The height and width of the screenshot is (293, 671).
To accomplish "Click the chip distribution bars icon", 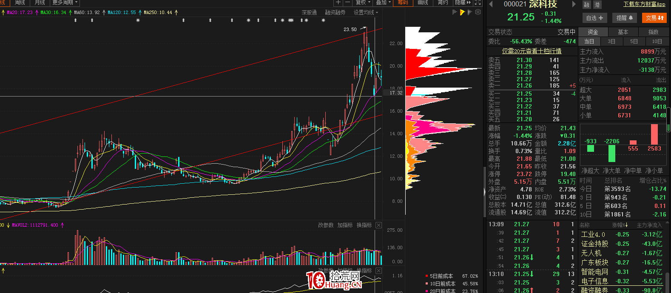I will [x=455, y=12].
